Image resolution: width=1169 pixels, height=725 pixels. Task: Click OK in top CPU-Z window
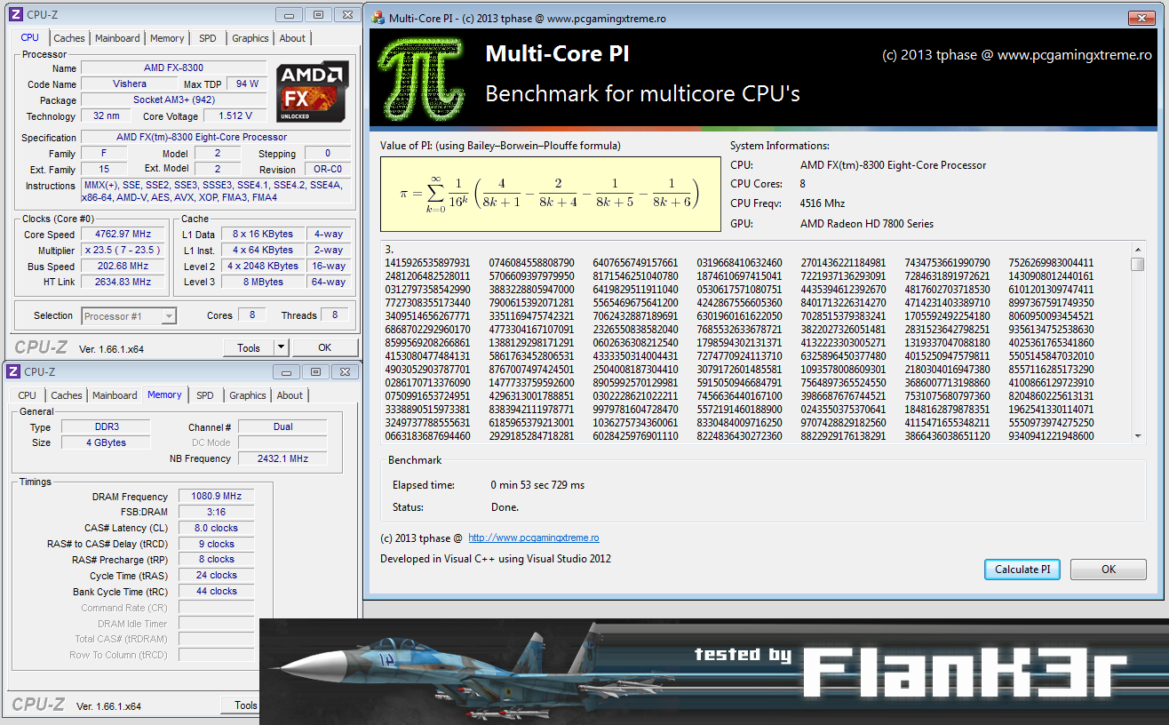(325, 347)
